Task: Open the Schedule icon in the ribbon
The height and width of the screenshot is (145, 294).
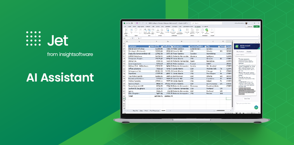Action: coord(167,31)
